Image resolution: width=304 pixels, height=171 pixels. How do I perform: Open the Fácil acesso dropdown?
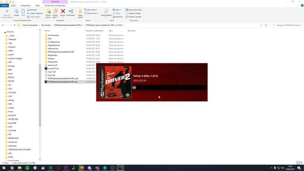pyautogui.click(x=91, y=13)
